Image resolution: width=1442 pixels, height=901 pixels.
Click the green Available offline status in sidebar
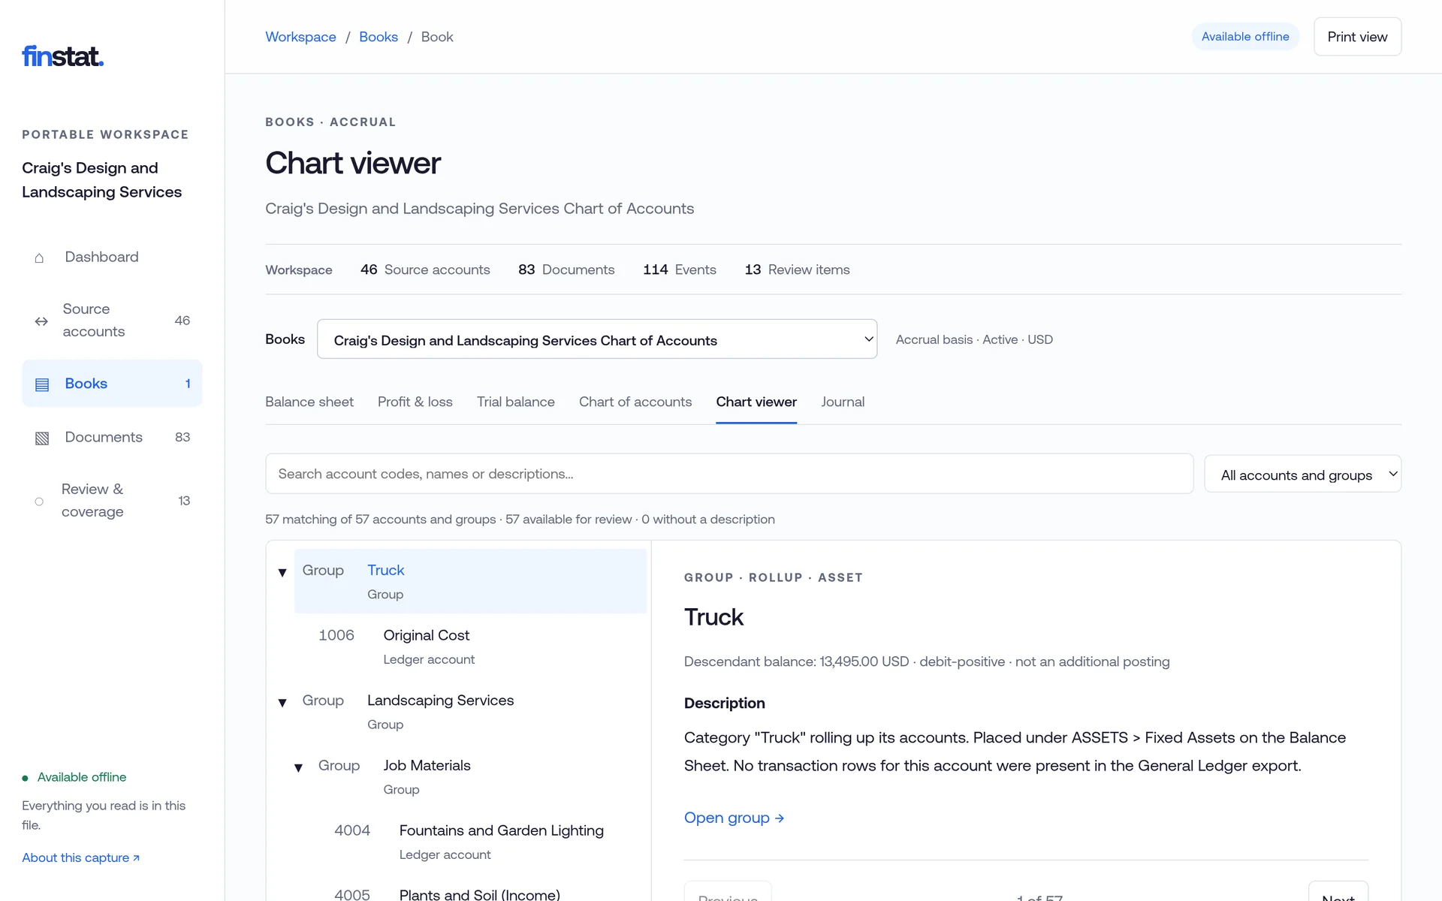pos(74,777)
